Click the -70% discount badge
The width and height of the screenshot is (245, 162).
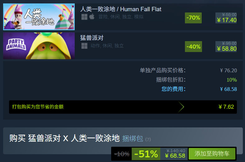193,18
